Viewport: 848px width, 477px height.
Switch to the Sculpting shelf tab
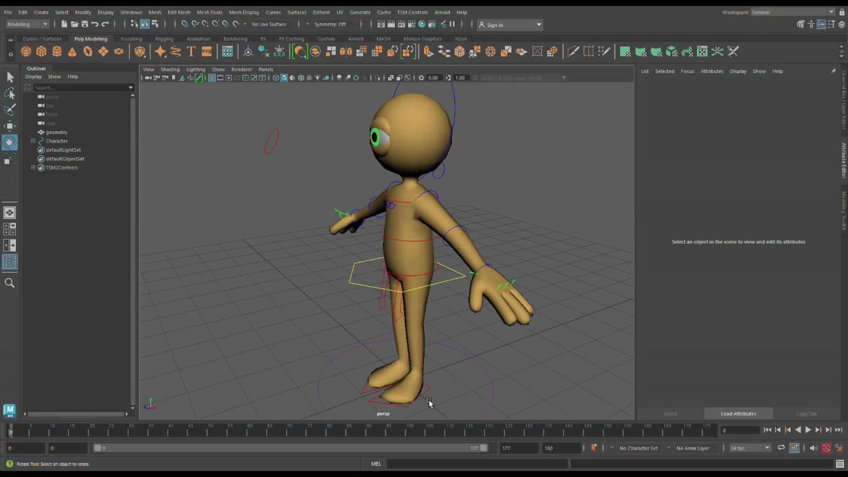click(x=131, y=39)
